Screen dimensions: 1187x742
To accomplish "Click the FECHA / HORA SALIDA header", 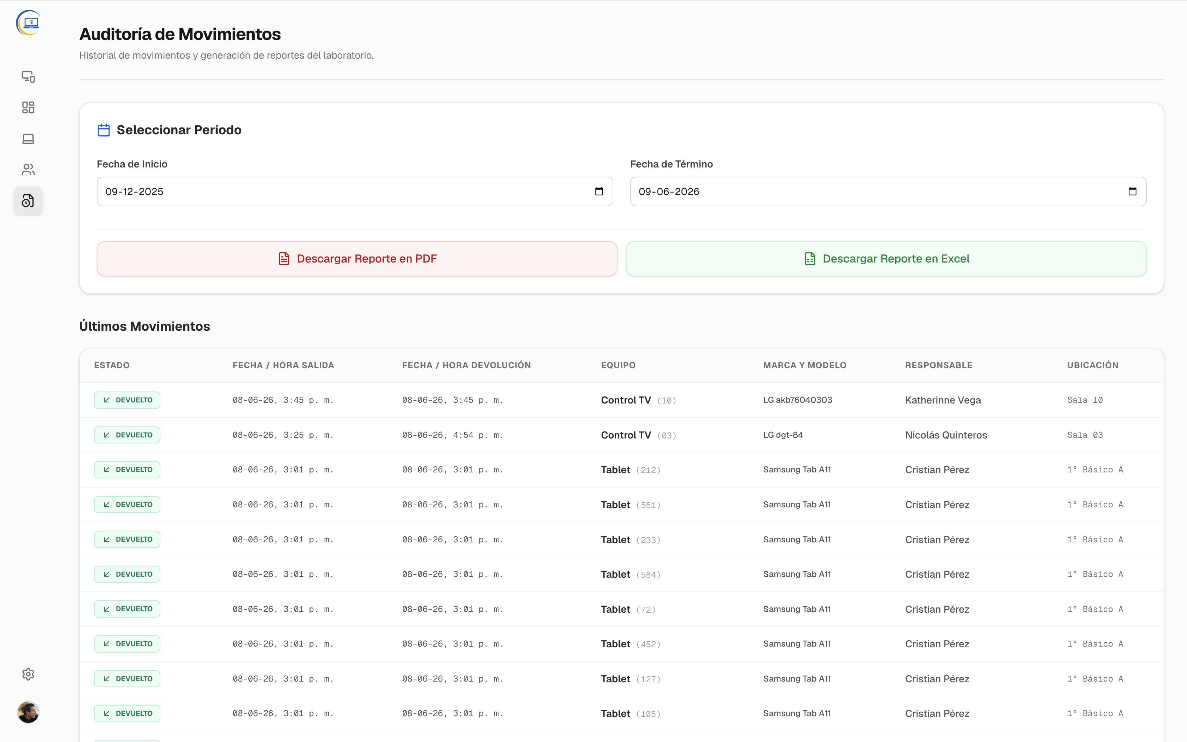I will [x=283, y=365].
